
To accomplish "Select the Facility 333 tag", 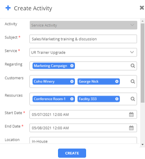I will (x=99, y=99).
